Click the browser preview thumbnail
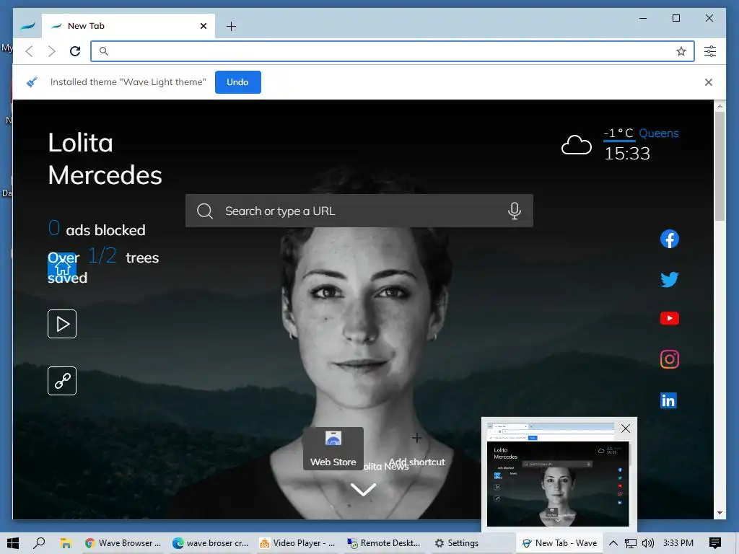This screenshot has height=554, width=739. click(x=558, y=475)
